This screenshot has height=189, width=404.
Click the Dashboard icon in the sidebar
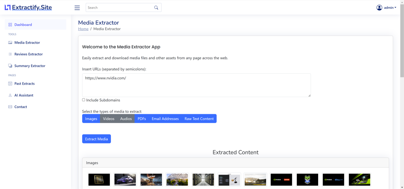coord(10,24)
